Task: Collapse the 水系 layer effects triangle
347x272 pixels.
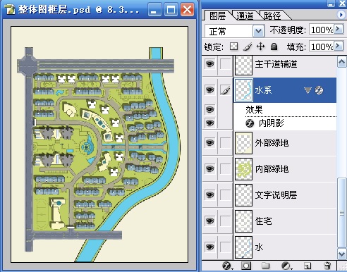Action: [308, 90]
